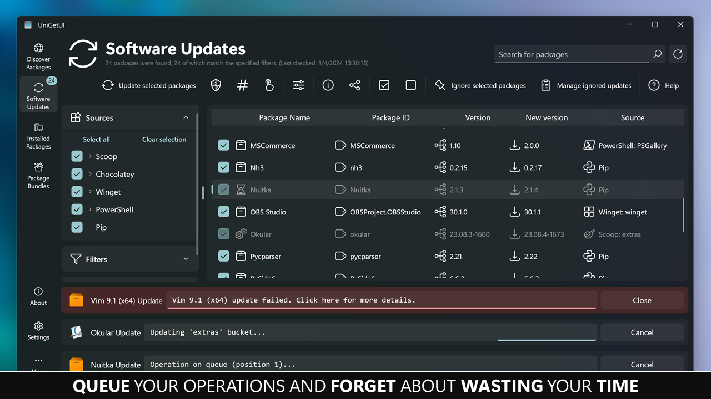This screenshot has width=711, height=399.
Task: Click the interactive update hand icon
Action: pos(269,85)
